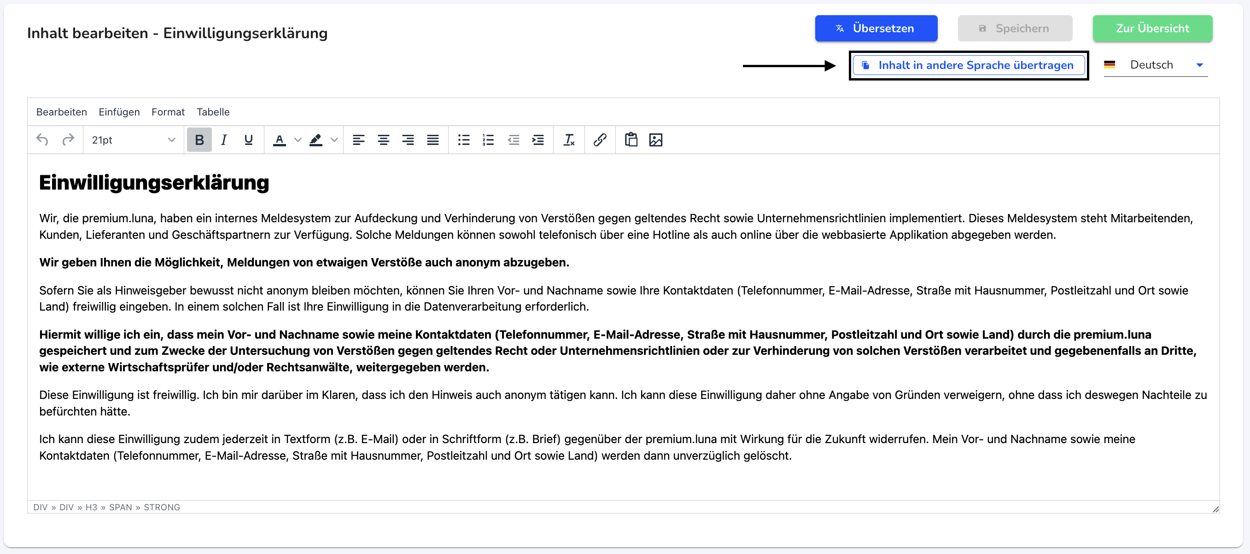Insert a numbered list
1250x554 pixels.
[x=488, y=139]
